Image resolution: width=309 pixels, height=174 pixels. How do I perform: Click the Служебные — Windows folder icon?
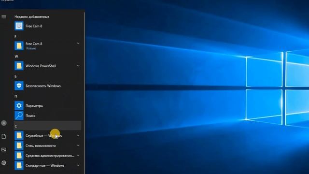19,135
